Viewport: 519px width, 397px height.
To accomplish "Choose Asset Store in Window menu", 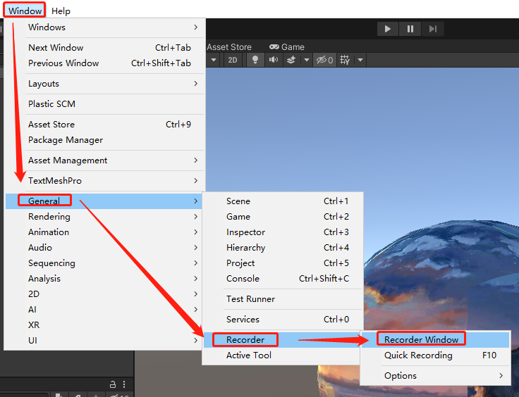I will pyautogui.click(x=104, y=125).
